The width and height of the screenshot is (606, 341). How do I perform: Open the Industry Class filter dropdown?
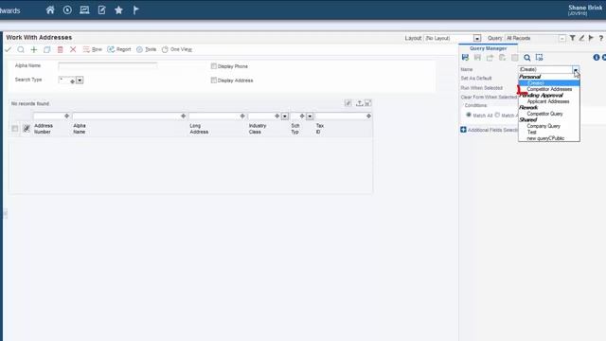(x=285, y=117)
